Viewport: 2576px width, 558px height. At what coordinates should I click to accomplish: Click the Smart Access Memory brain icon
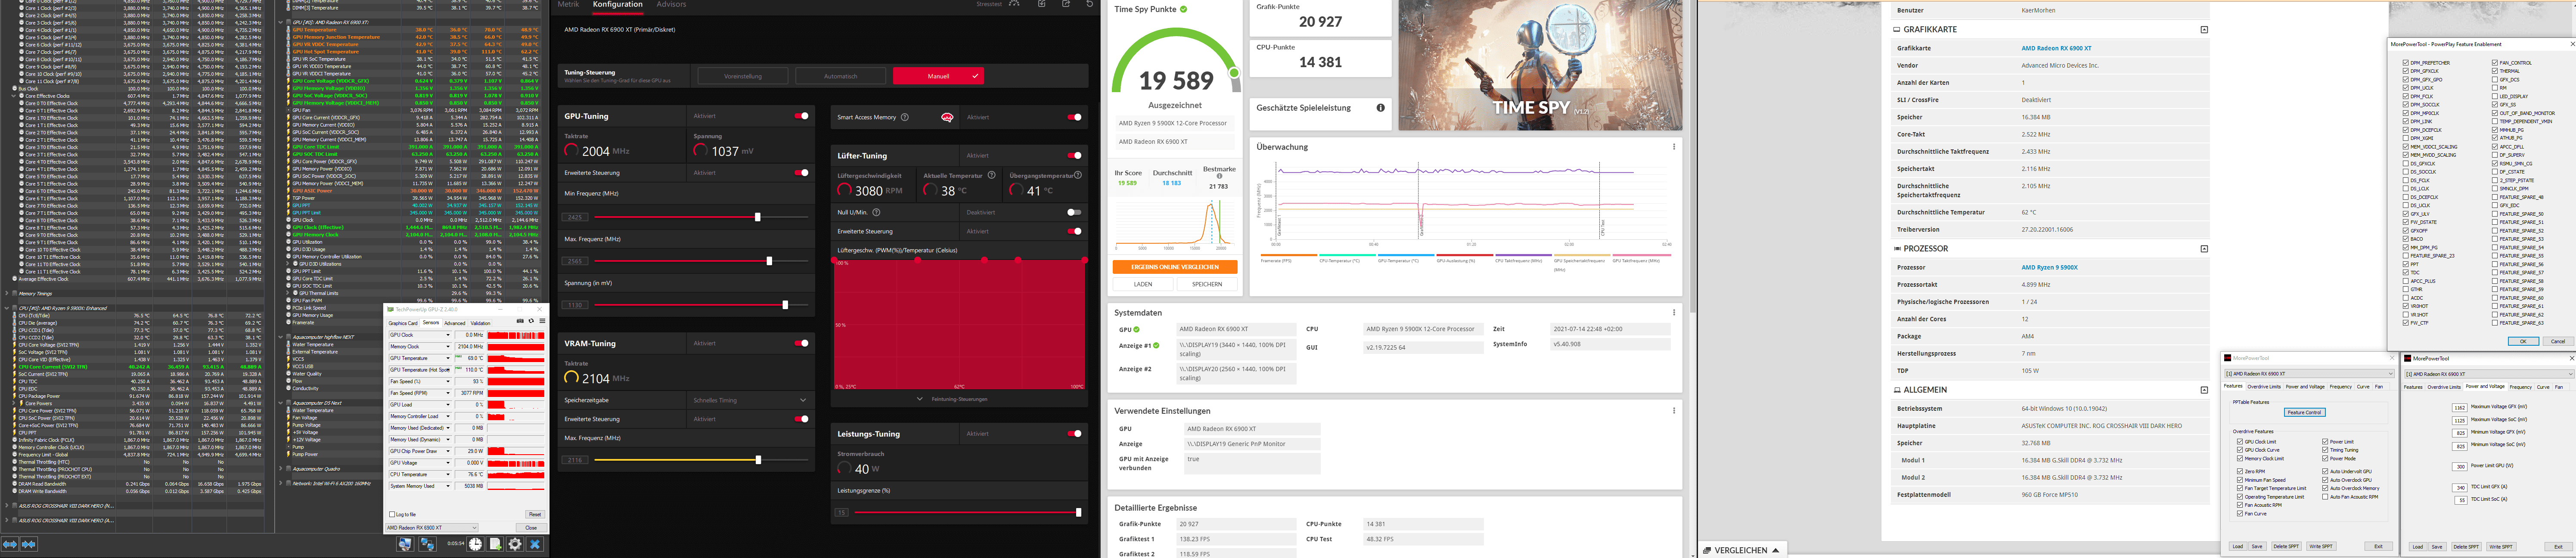tap(946, 117)
